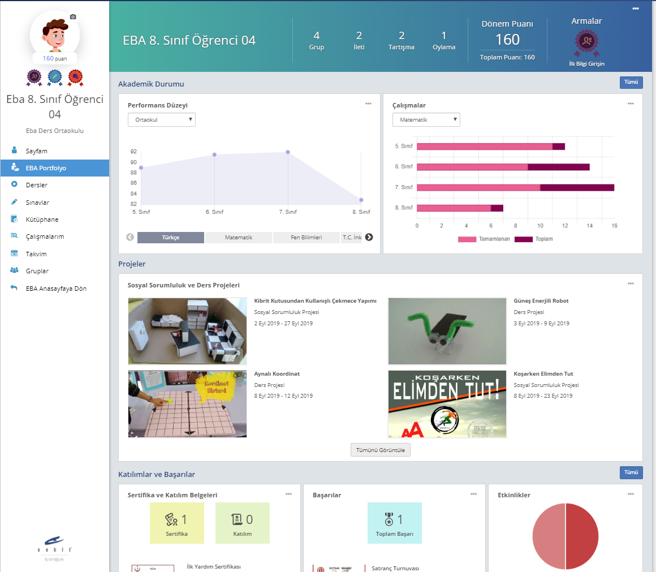Viewport: 656px width, 572px height.
Task: Click the Takvim calendar icon
Action: tap(14, 253)
